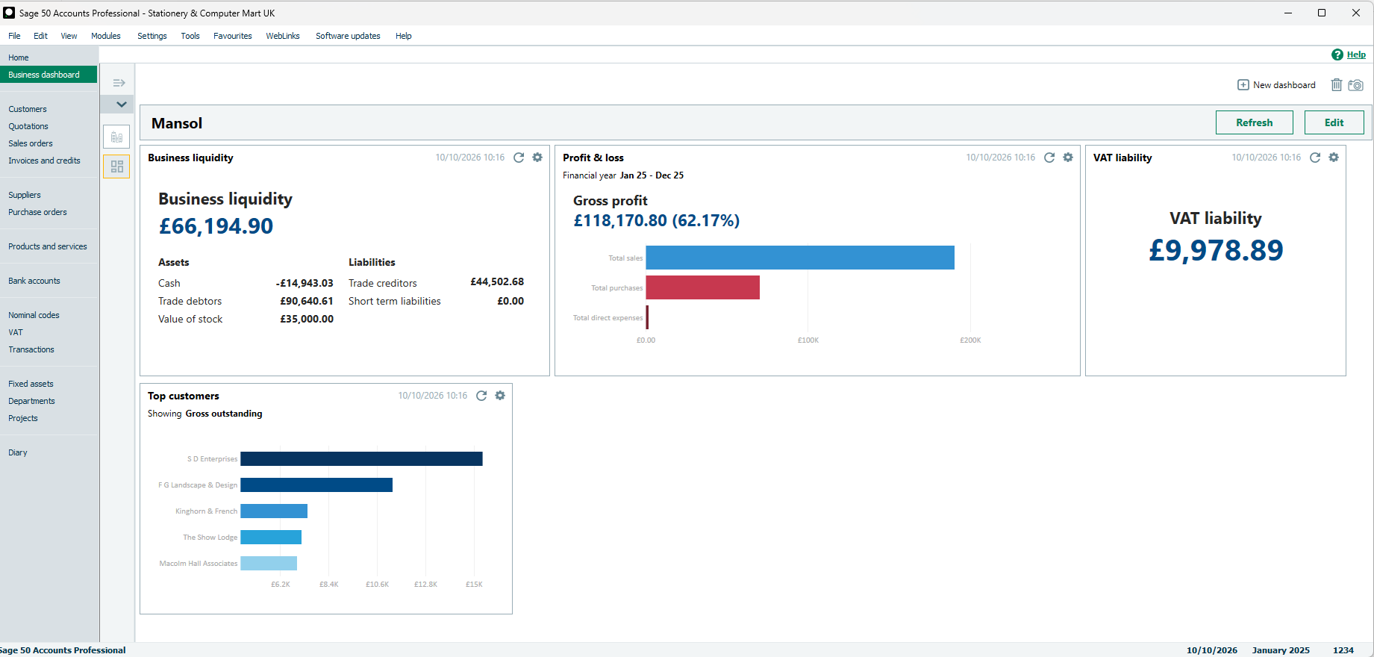Open the Favourites menu

[x=233, y=36]
